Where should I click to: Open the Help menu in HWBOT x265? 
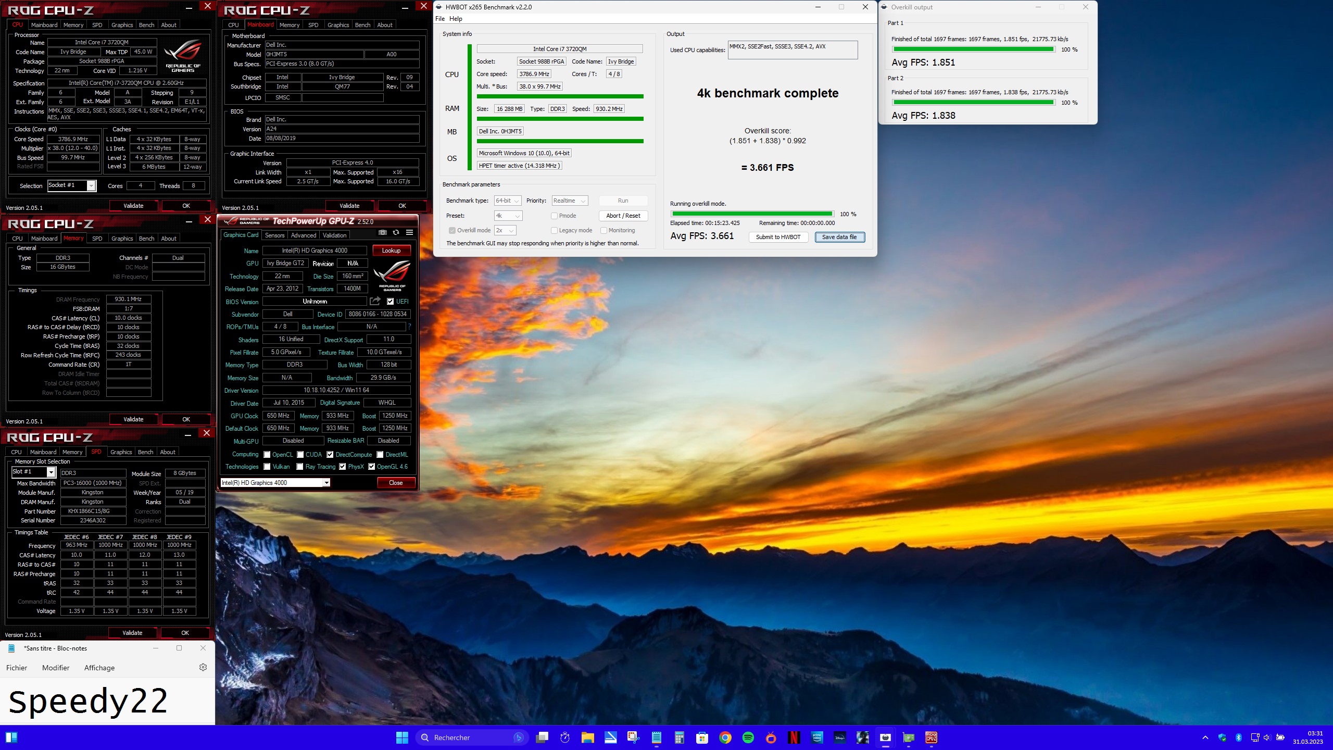tap(456, 19)
